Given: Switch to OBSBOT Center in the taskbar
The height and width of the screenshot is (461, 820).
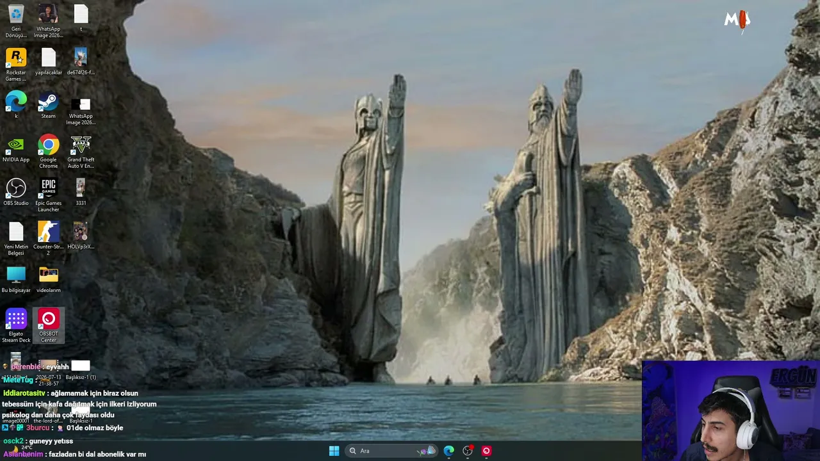Looking at the screenshot, I should pos(486,451).
